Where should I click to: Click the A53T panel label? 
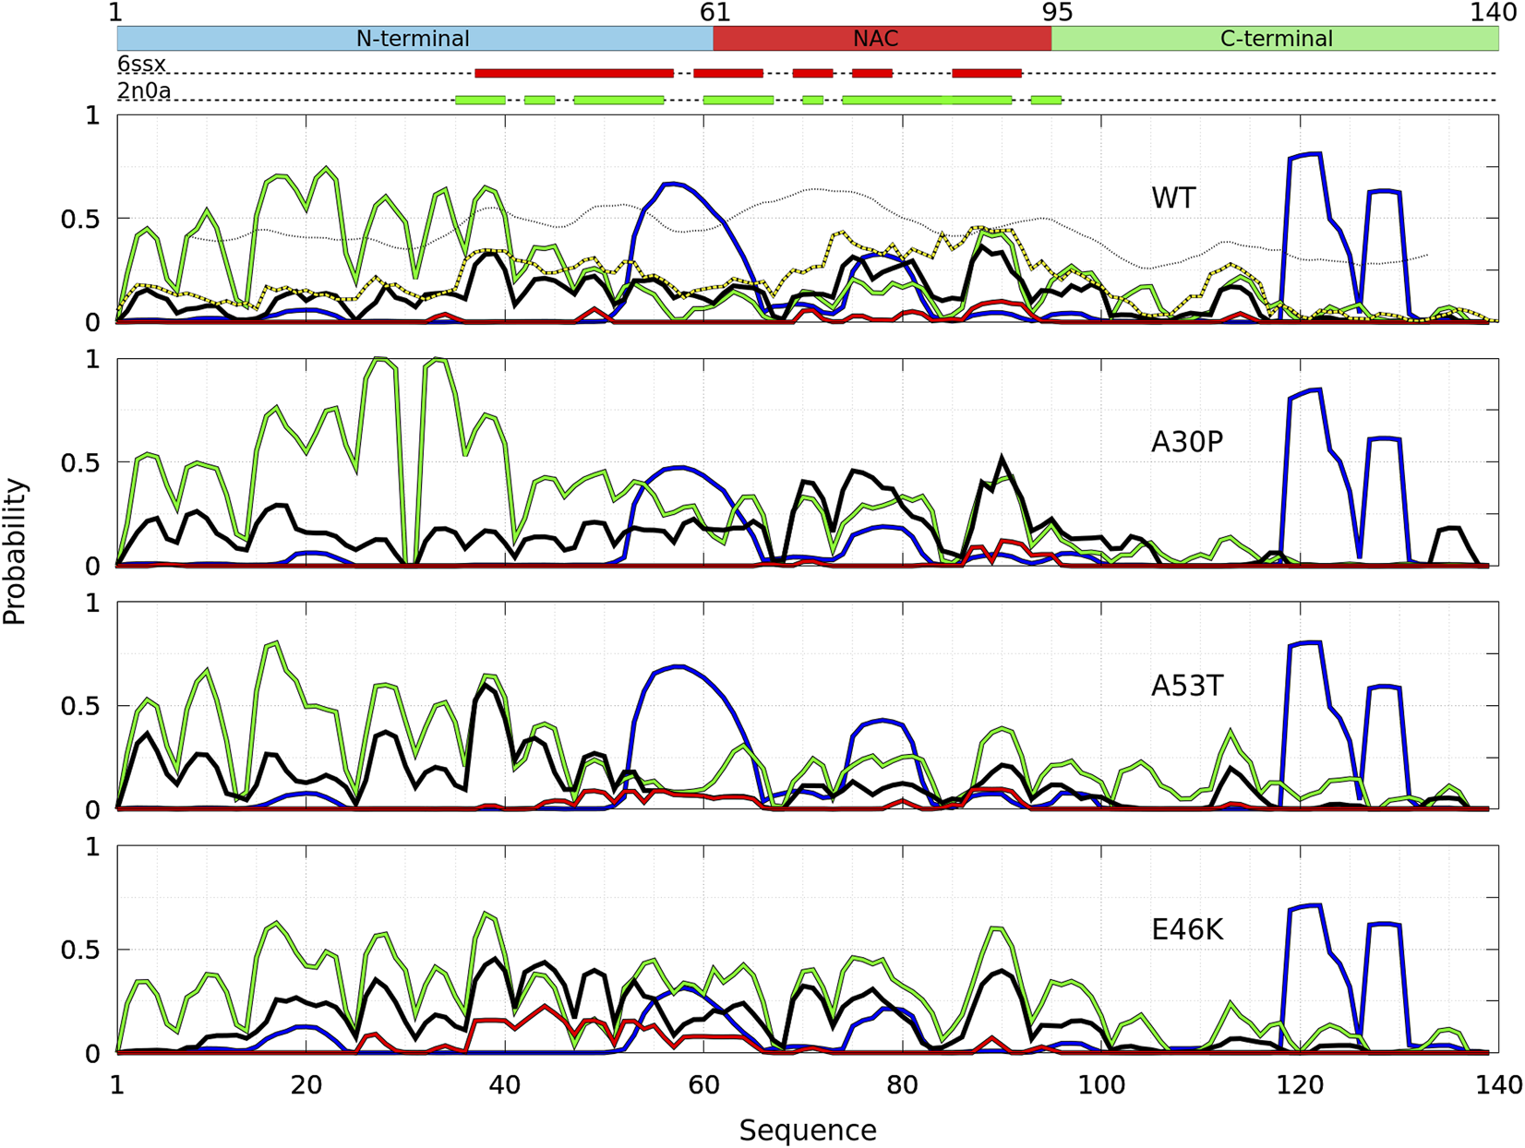1186,687
